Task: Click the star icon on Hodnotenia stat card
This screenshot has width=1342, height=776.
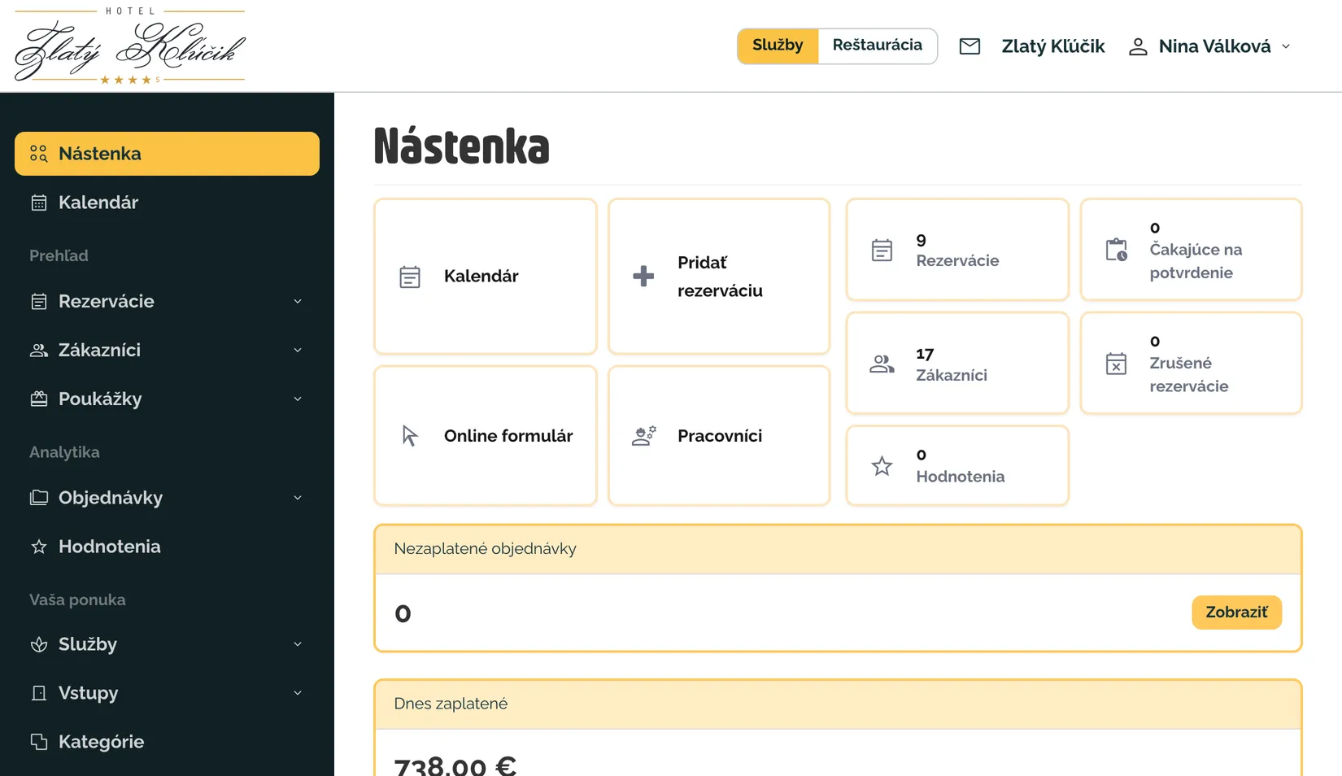Action: (882, 466)
